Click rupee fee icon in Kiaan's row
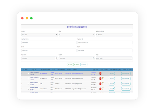155x112 pixels. click(103, 84)
